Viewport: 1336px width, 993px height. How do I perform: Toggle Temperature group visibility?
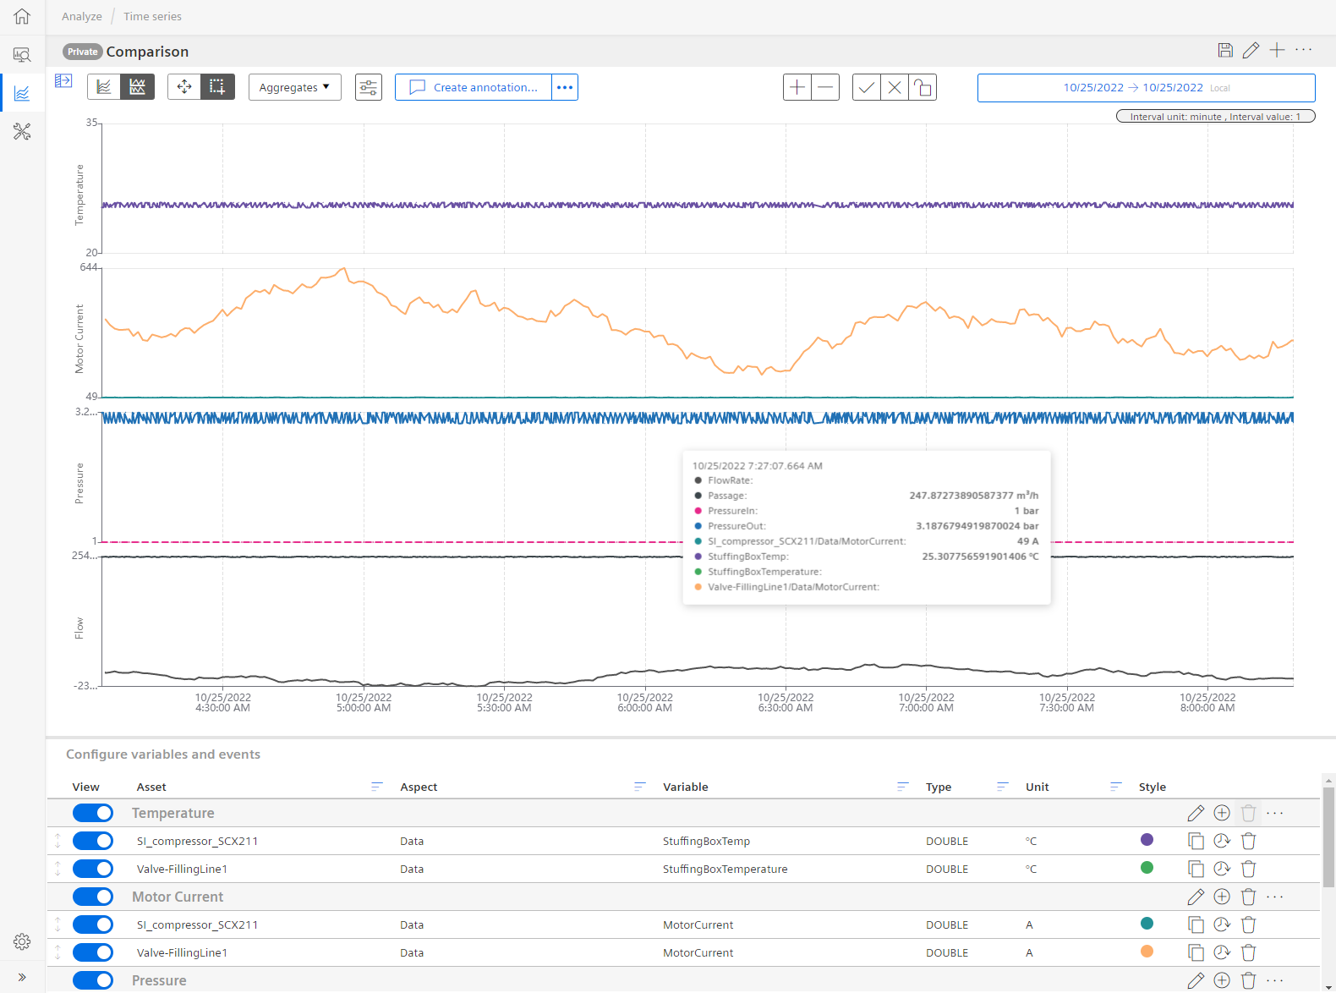[93, 813]
